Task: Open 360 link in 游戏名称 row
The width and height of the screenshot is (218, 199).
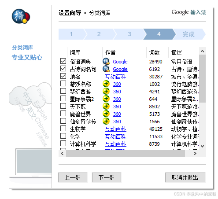Action: pyautogui.click(x=117, y=84)
